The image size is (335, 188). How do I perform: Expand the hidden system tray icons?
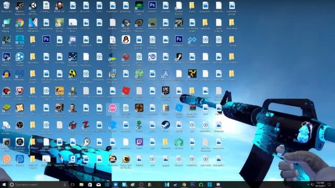tap(308, 184)
